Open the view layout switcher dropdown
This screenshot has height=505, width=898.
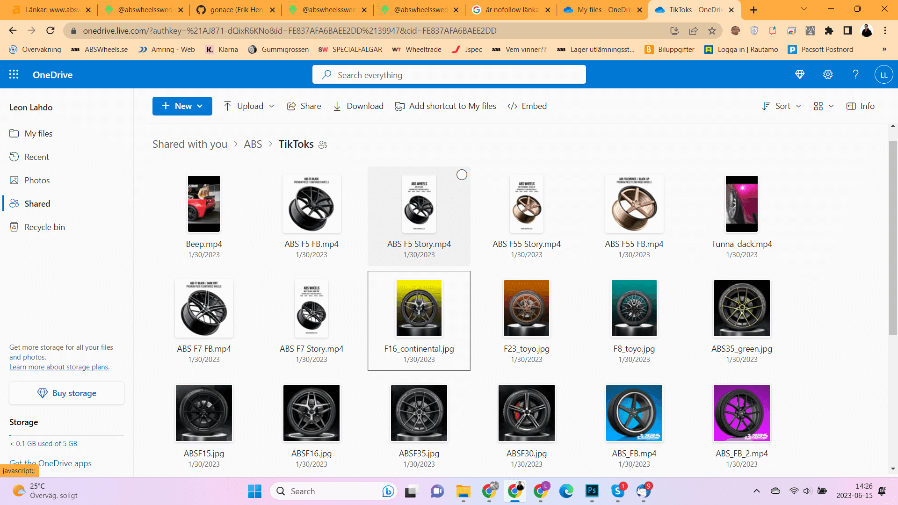tap(824, 106)
